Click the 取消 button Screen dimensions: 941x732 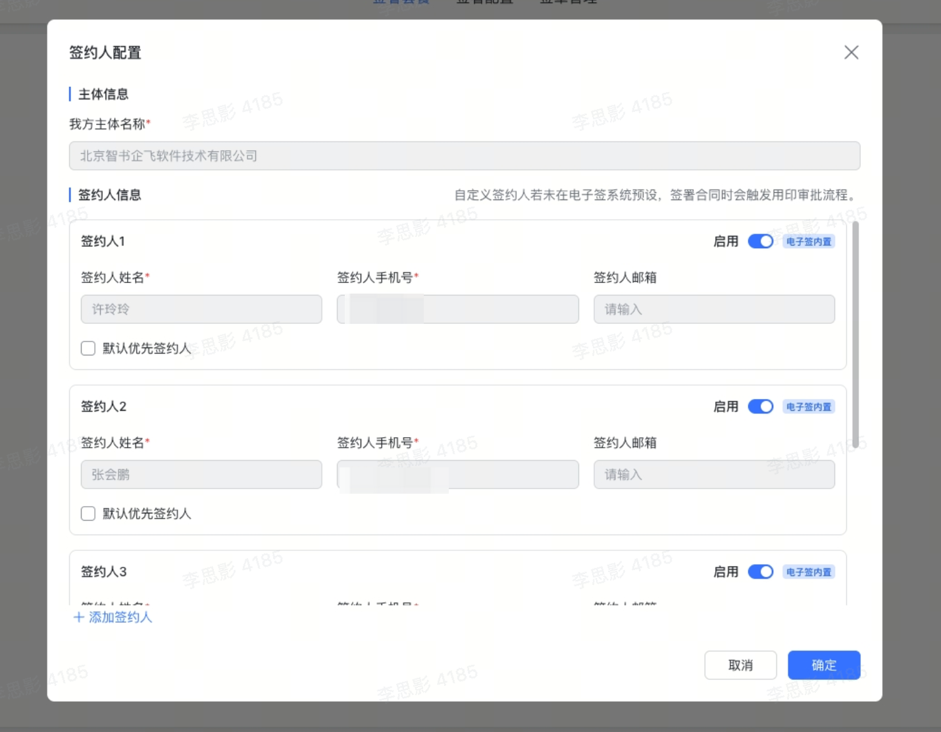pyautogui.click(x=740, y=665)
